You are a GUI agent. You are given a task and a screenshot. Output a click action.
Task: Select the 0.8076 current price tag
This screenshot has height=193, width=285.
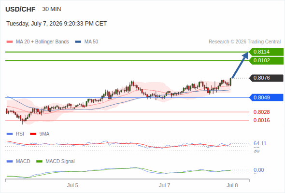(266, 78)
